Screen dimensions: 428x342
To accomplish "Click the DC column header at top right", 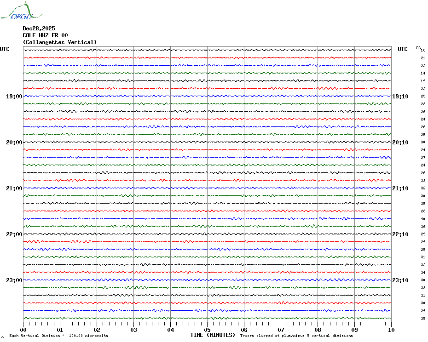I will (418, 48).
